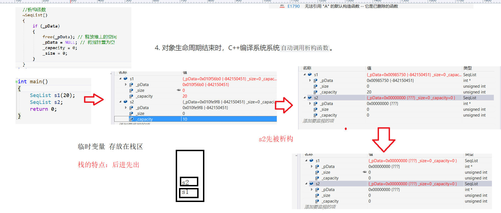Click s1 cube icon on row with _pData=0x00000000
501x213 pixels.
point(312,161)
